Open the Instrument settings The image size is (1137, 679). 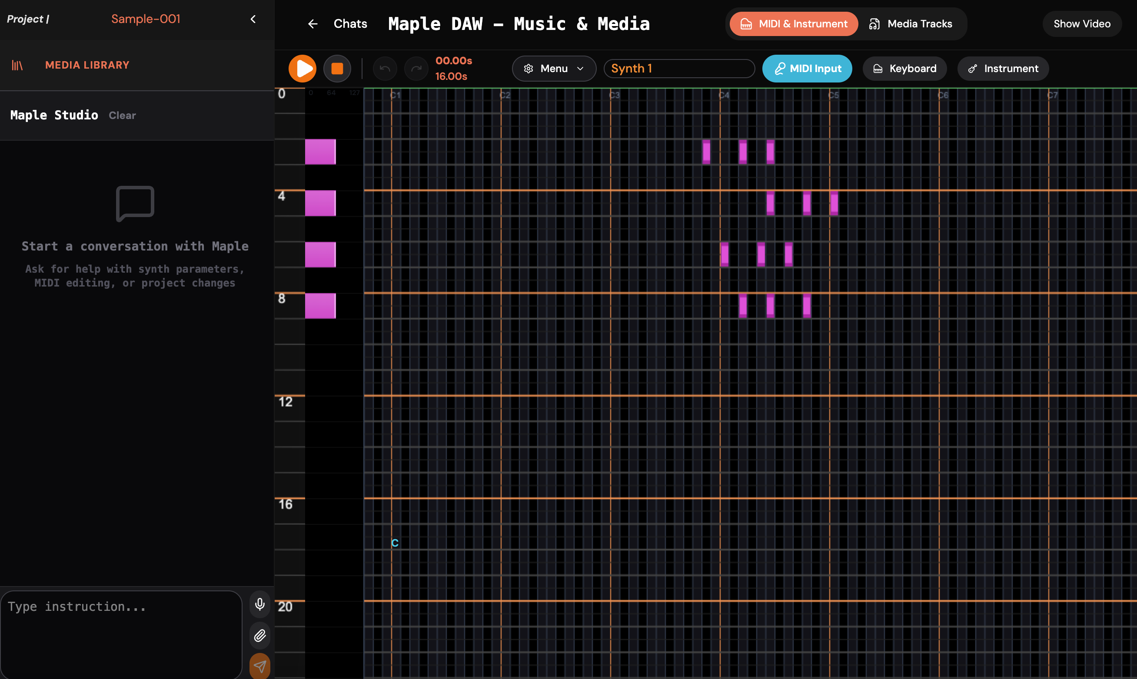[1003, 69]
